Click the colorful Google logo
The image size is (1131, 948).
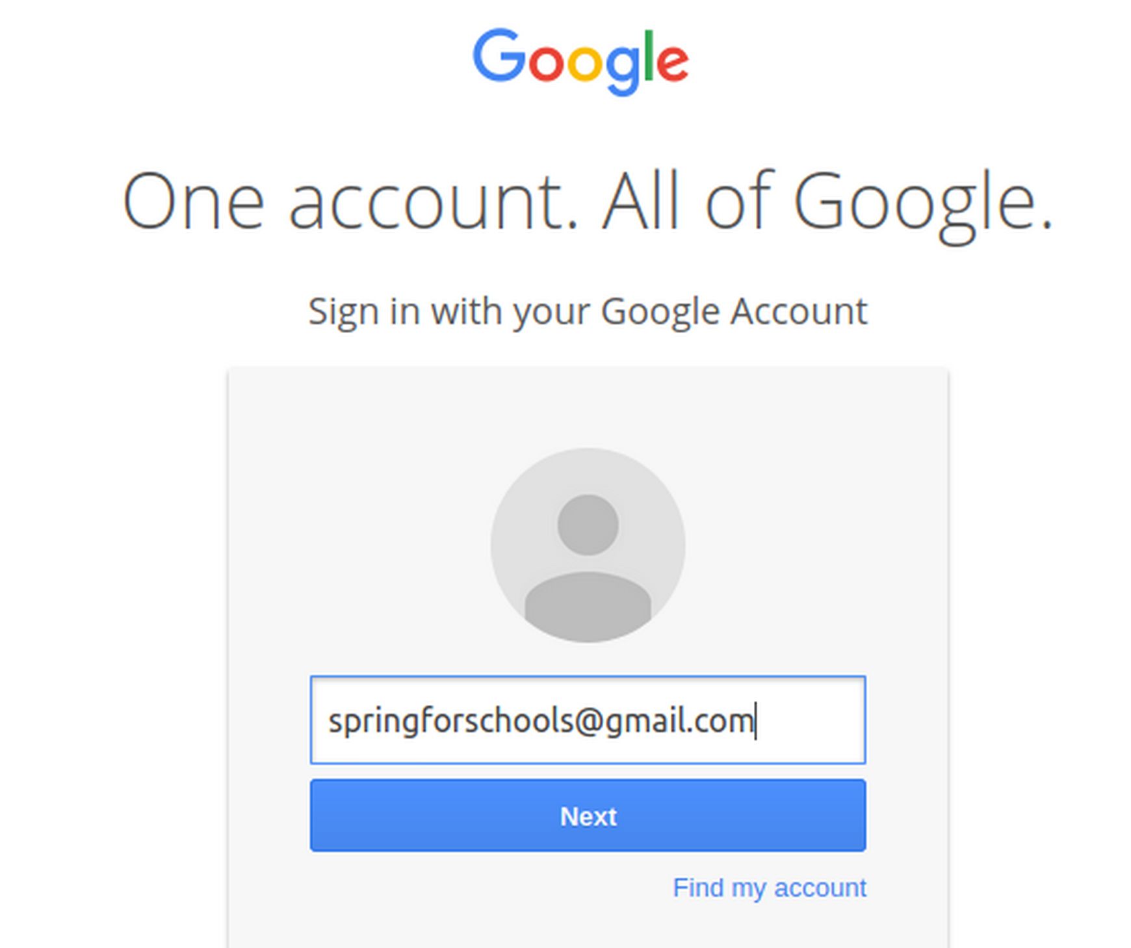580,61
